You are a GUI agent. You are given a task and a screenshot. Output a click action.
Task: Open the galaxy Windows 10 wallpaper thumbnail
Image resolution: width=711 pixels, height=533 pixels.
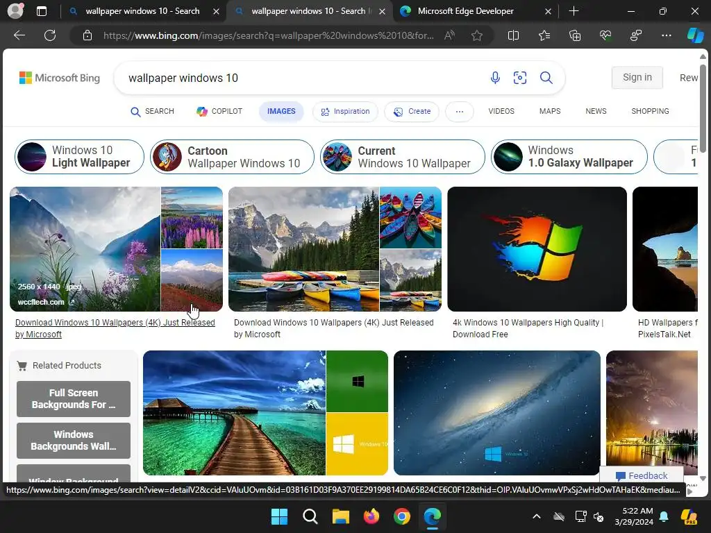click(497, 413)
